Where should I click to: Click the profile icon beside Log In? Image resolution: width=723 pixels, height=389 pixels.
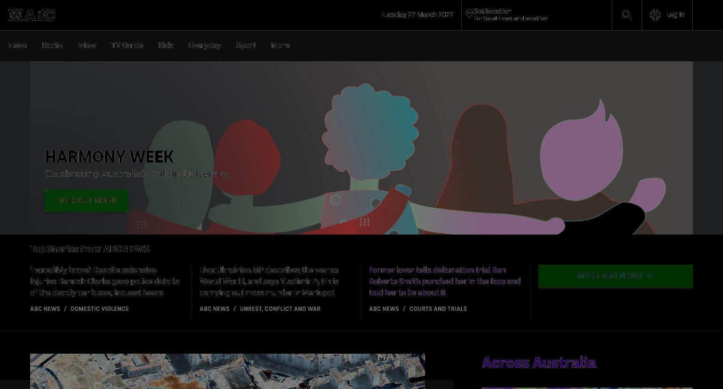[655, 15]
